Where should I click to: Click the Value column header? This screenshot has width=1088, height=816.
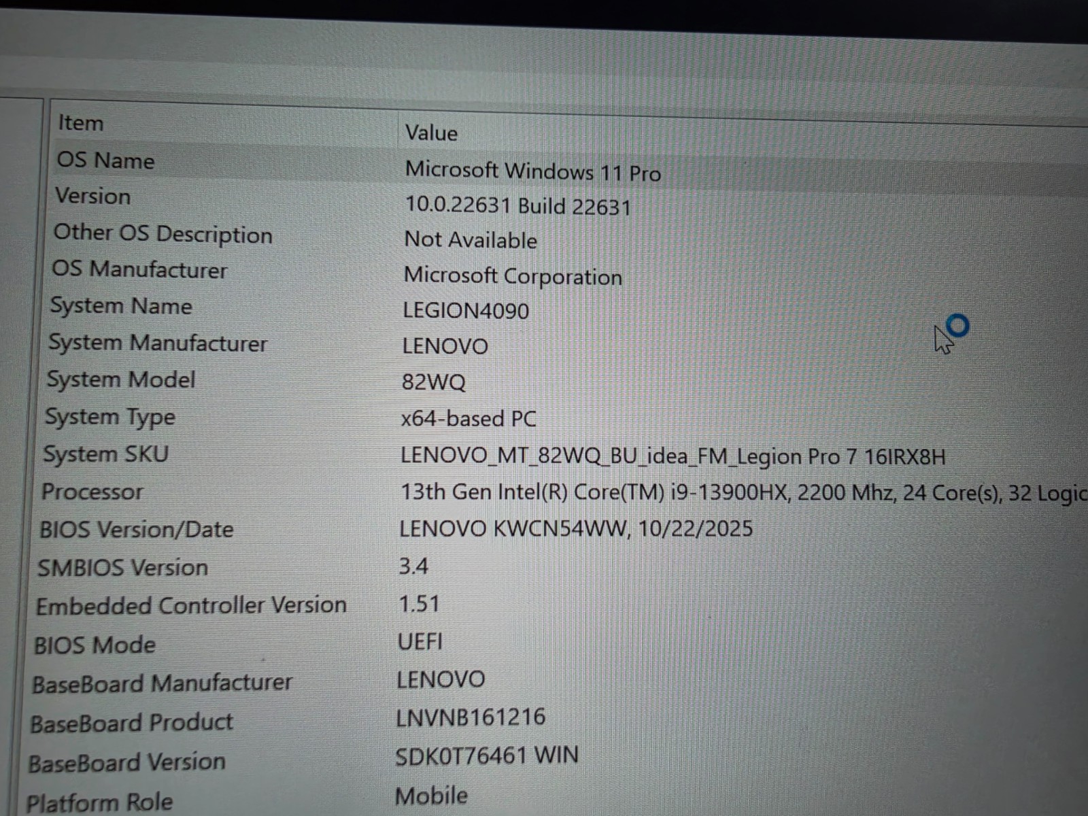431,133
